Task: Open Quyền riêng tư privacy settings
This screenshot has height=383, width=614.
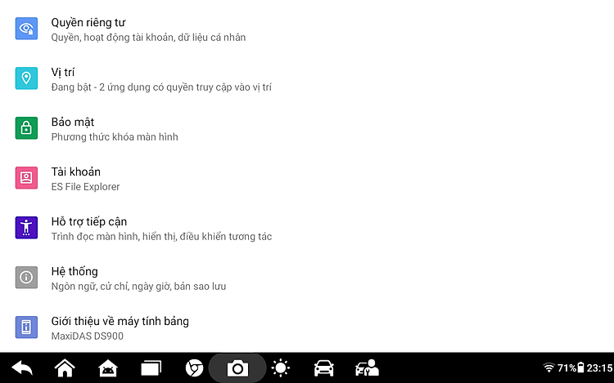Action: [x=307, y=29]
